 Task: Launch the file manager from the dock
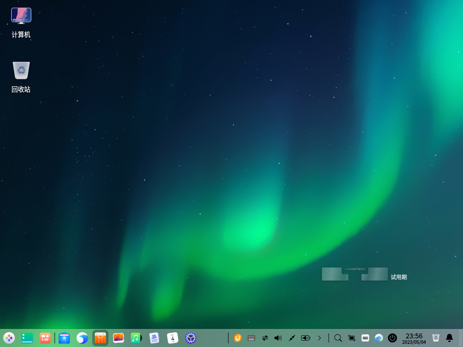pyautogui.click(x=64, y=338)
